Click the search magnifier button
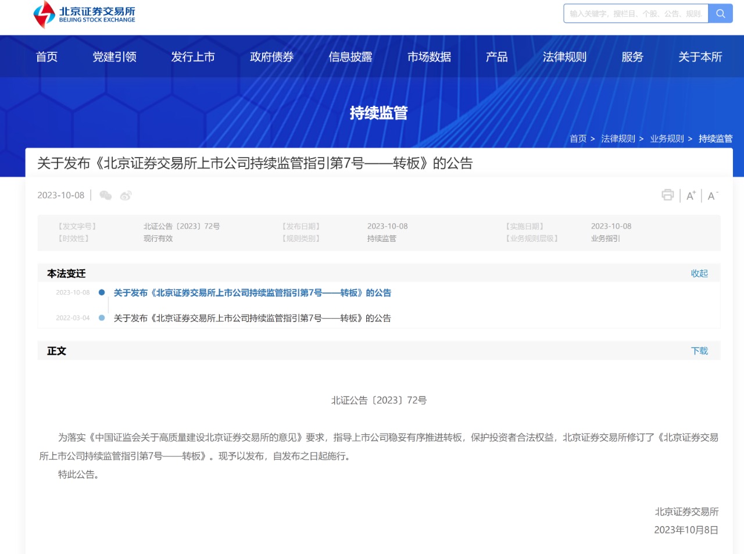744x554 pixels. click(x=721, y=13)
